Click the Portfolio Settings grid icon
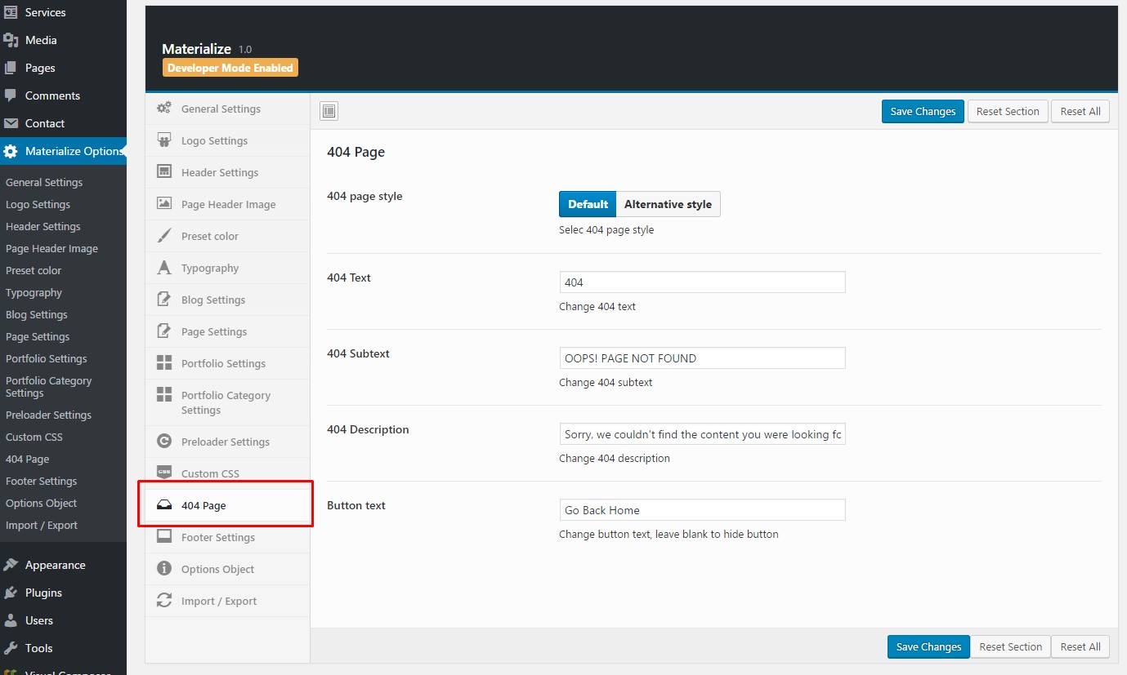The width and height of the screenshot is (1127, 675). tap(164, 363)
